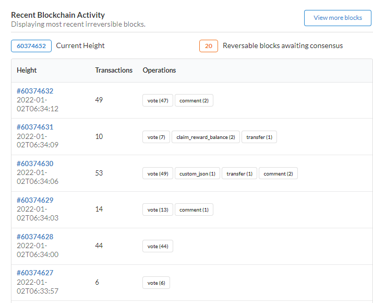Image resolution: width=373 pixels, height=303 pixels.
Task: Click the vote (44) operation tag
Action: [158, 246]
